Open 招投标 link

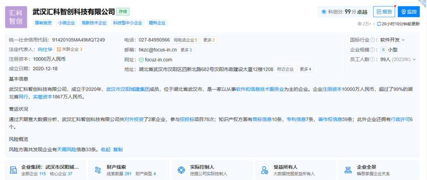pos(187,119)
